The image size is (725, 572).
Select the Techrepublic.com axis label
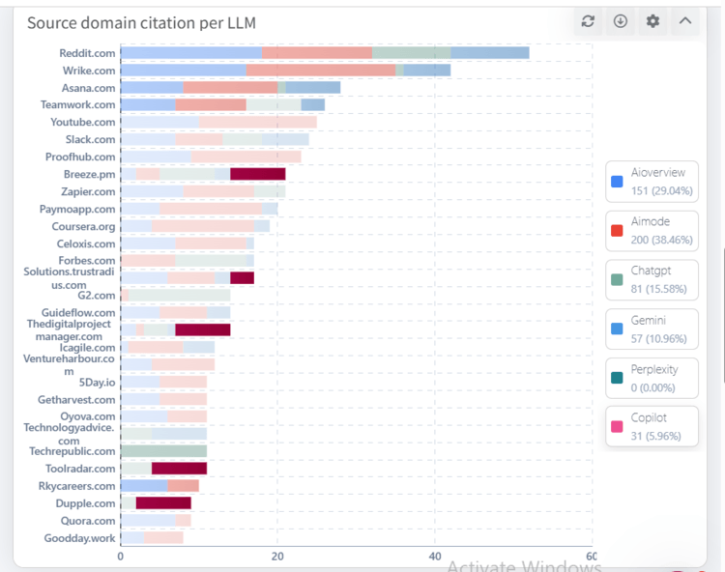tap(72, 451)
